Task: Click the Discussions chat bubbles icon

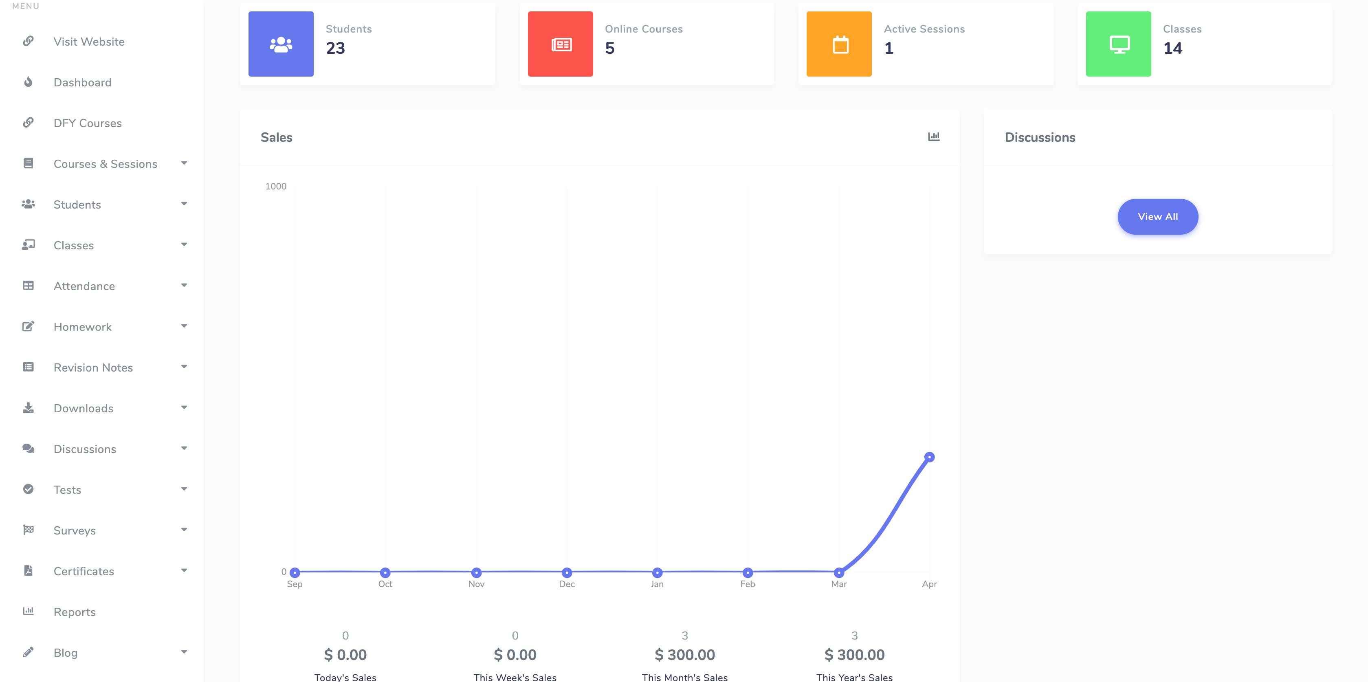Action: 28,448
